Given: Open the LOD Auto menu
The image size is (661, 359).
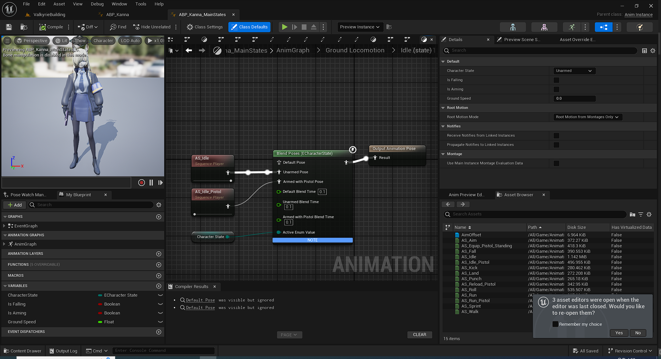Looking at the screenshot, I should tap(130, 41).
